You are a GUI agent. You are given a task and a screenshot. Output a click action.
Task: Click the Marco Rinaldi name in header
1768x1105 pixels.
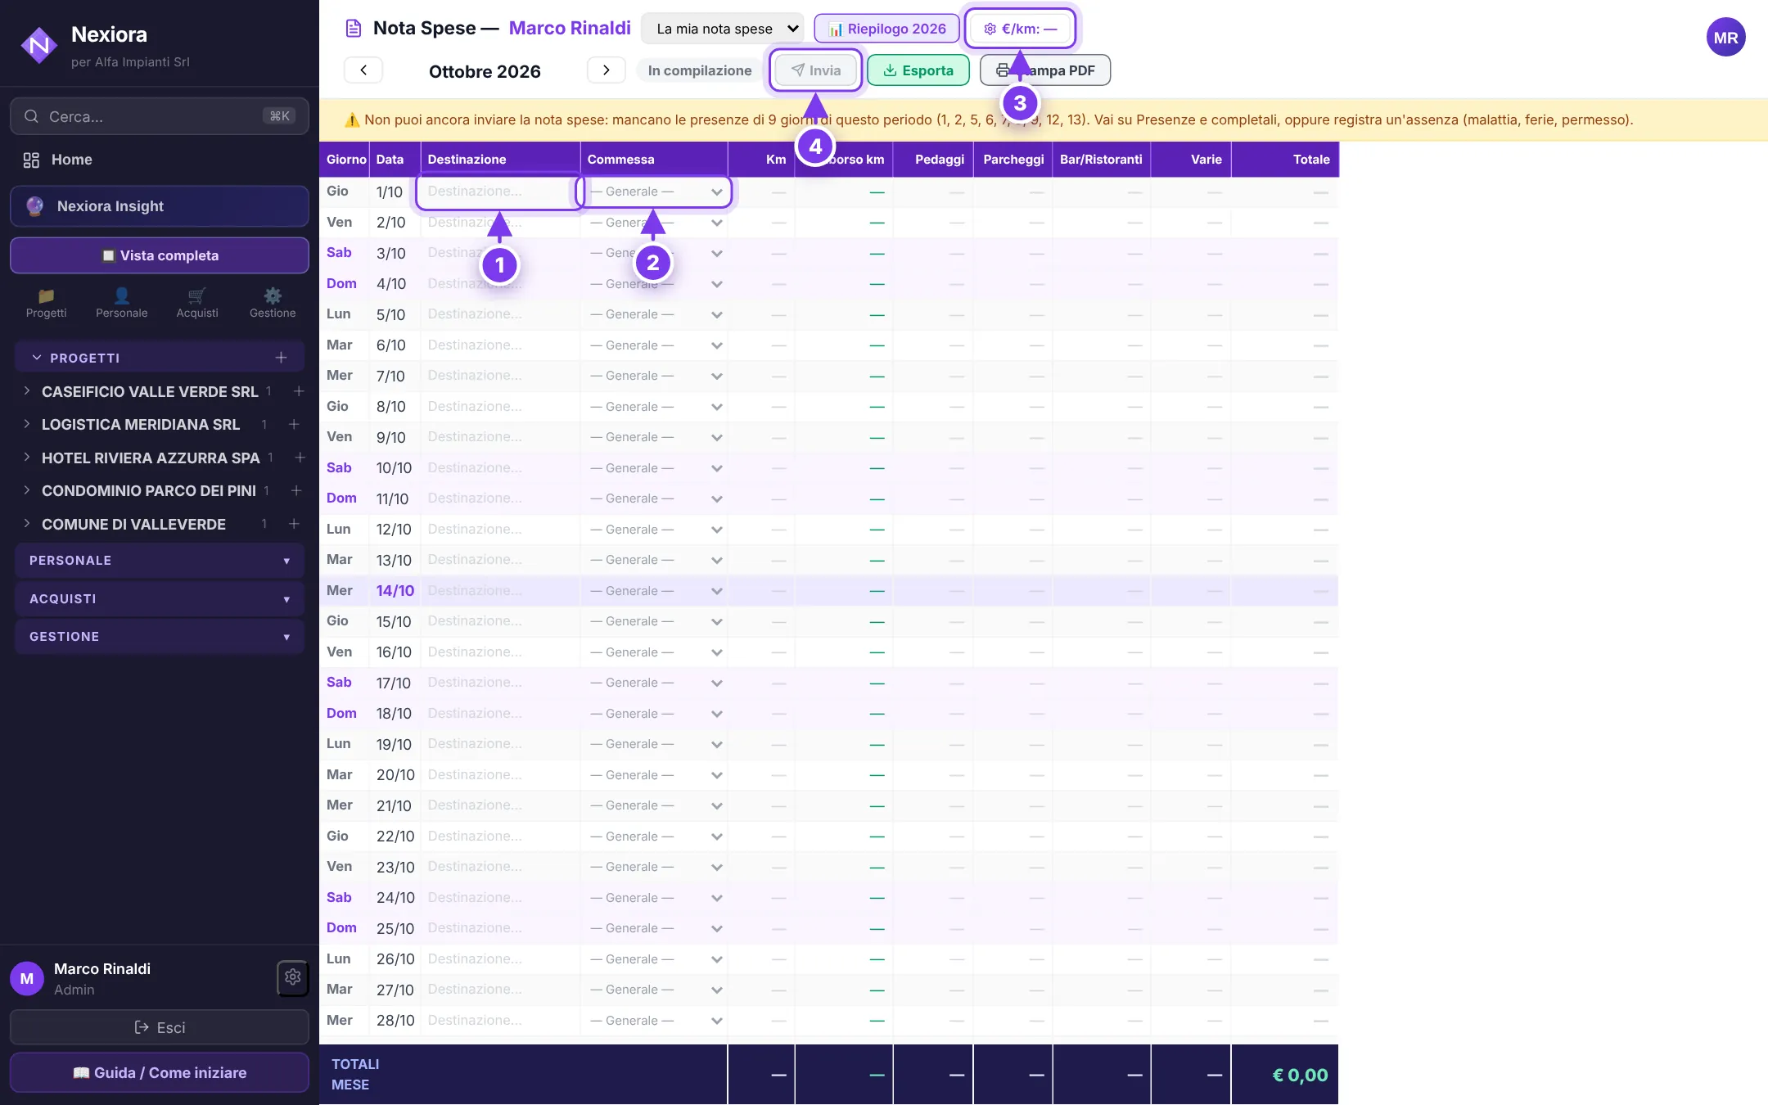[570, 28]
